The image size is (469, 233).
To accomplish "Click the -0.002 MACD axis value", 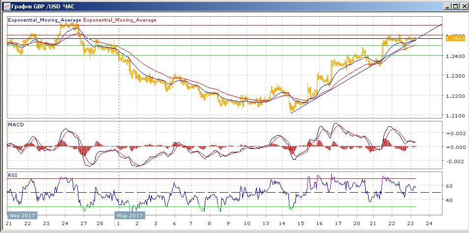I will coord(454,161).
